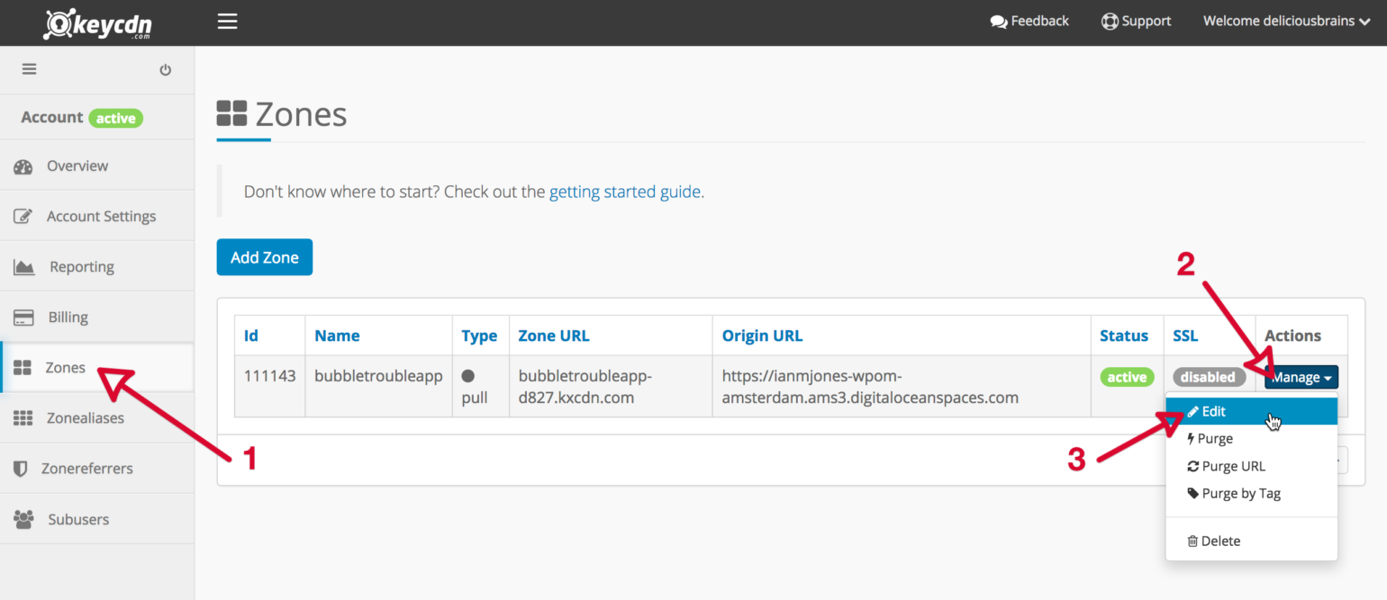Click the power logout icon
Image resolution: width=1387 pixels, height=600 pixels.
click(165, 69)
